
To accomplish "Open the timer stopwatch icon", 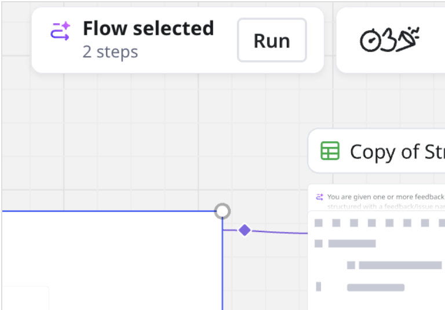I will 369,40.
